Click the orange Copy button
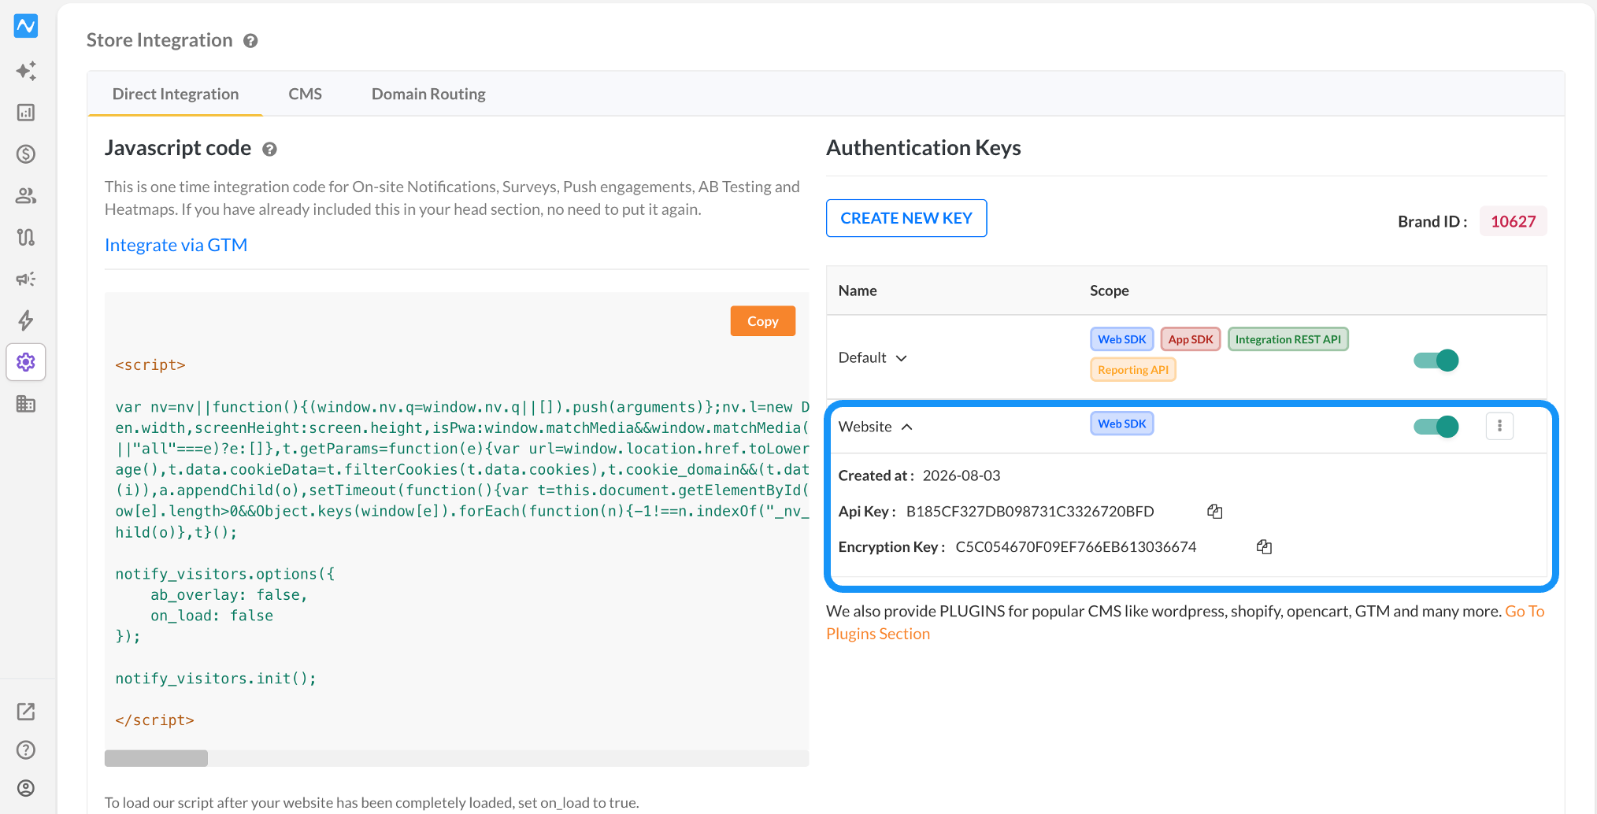This screenshot has width=1597, height=814. (x=762, y=321)
